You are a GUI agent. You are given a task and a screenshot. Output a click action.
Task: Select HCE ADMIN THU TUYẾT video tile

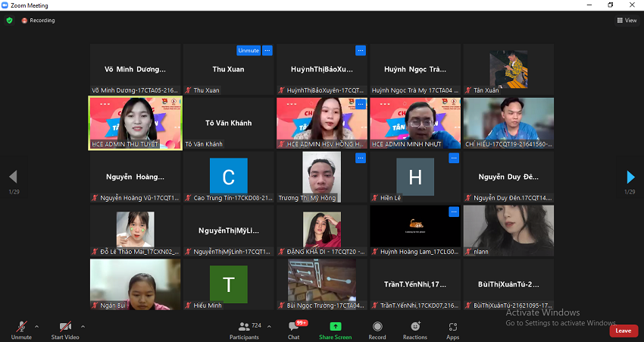(x=135, y=123)
